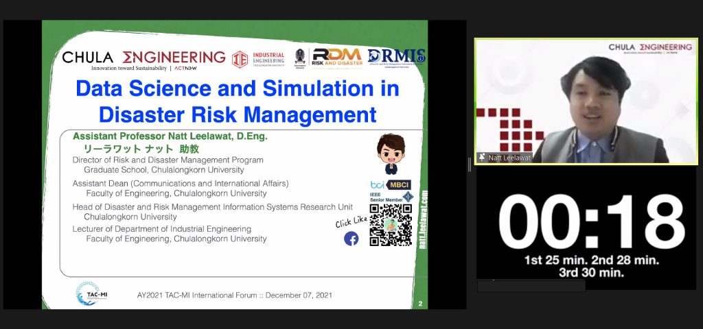Image resolution: width=703 pixels, height=329 pixels.
Task: Click the IE Industrial Engineering logo
Action: [x=258, y=60]
